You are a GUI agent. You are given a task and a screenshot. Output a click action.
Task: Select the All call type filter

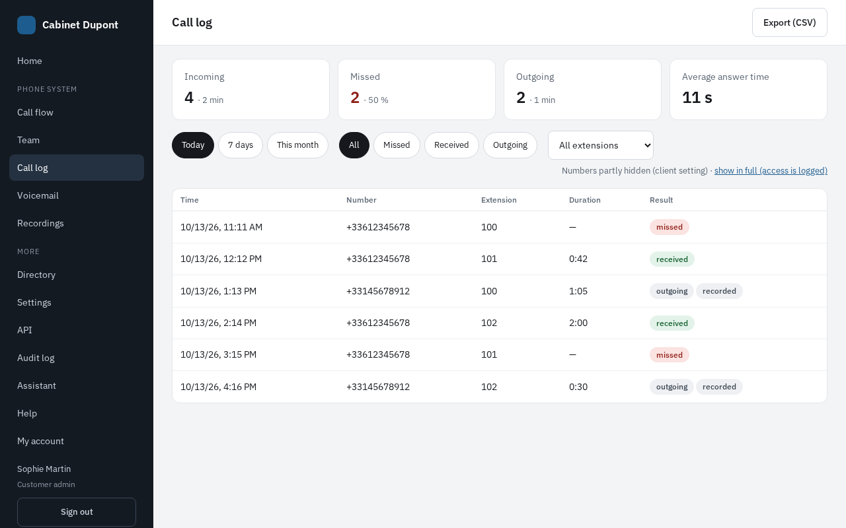coord(354,145)
